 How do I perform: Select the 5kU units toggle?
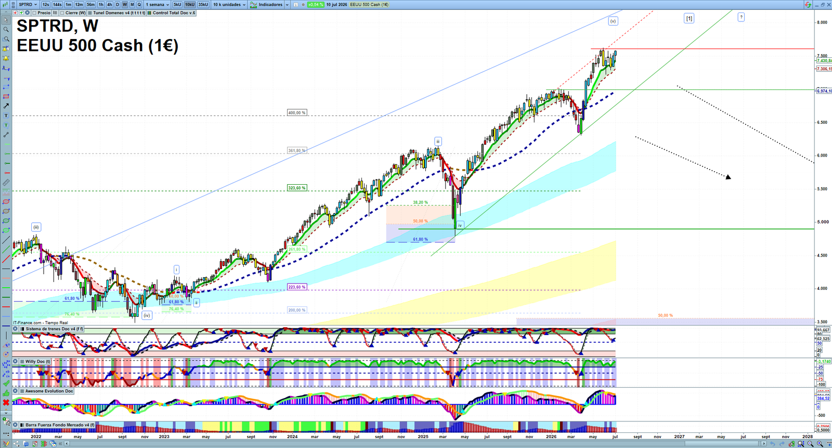[x=177, y=5]
